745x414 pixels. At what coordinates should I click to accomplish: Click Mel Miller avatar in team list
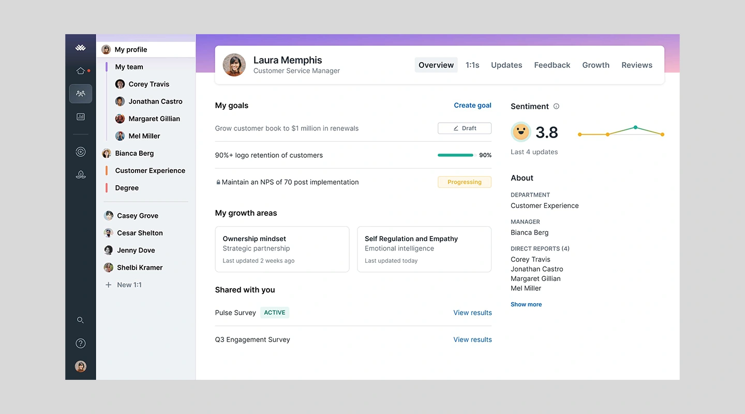pyautogui.click(x=120, y=136)
